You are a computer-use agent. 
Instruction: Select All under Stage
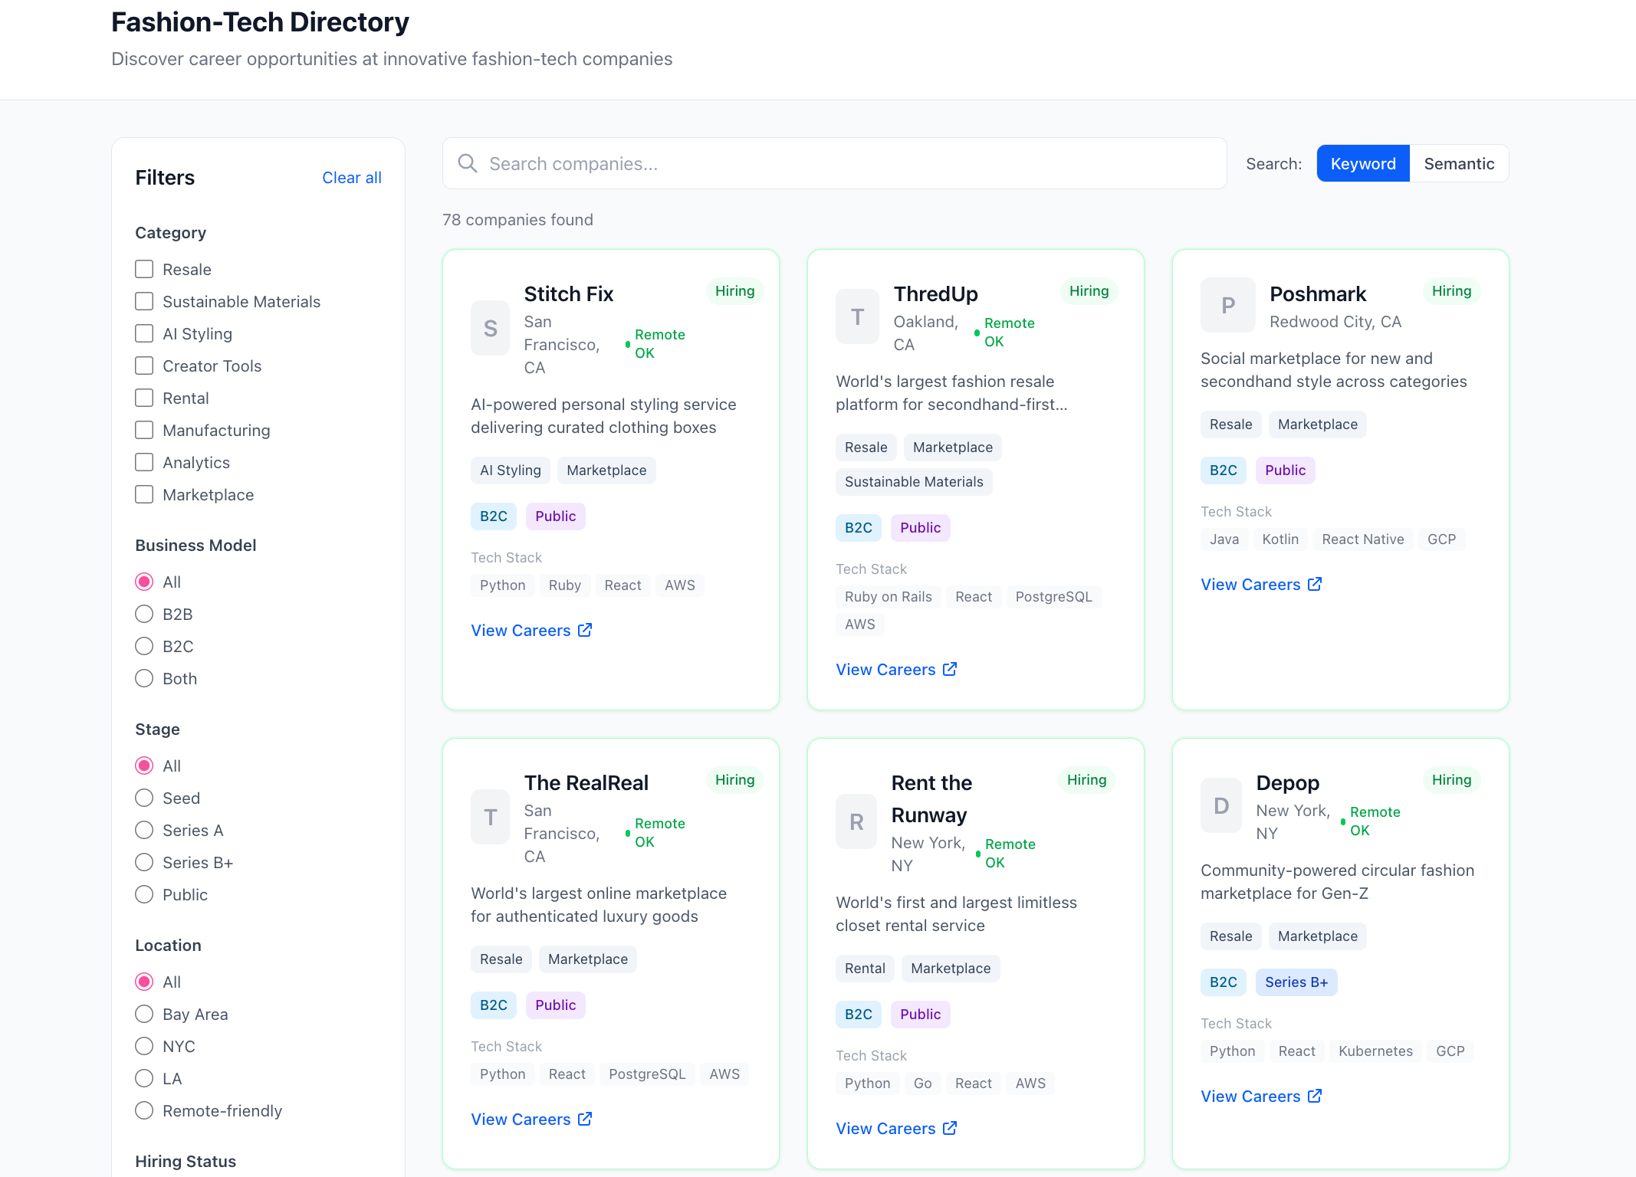(144, 766)
